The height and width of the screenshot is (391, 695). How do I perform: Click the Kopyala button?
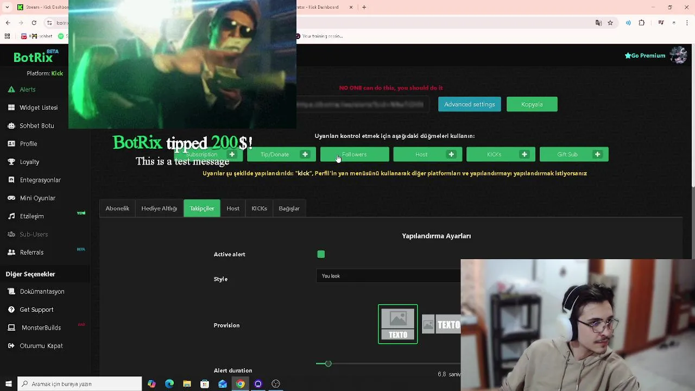click(x=532, y=104)
